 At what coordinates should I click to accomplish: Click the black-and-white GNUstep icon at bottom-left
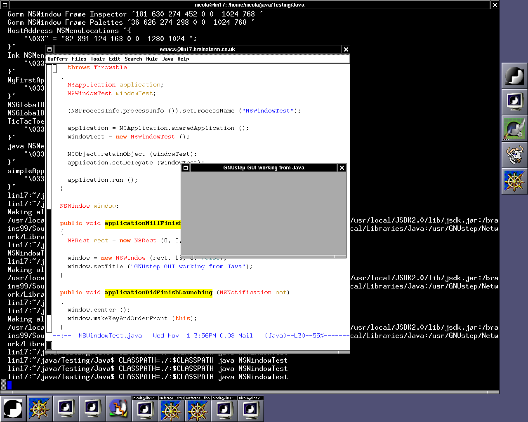click(x=13, y=408)
